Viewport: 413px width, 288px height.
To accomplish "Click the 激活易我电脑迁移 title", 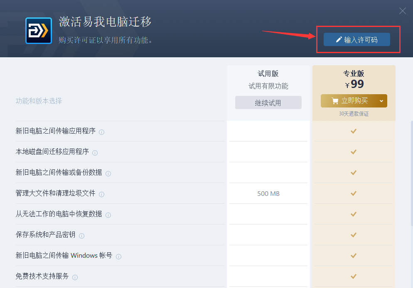I will tap(105, 22).
